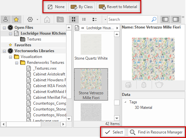Switch to thumbnail grid view
The image size is (186, 138).
(x=74, y=19)
